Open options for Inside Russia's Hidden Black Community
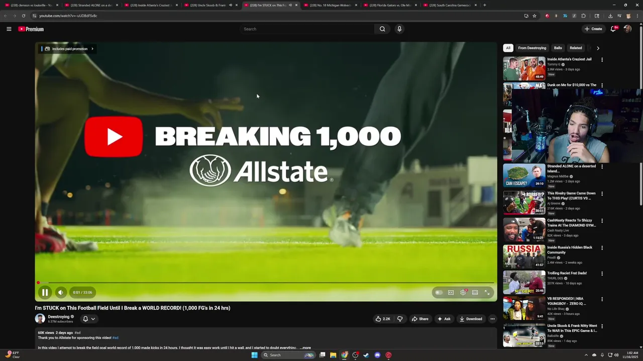 click(602, 248)
